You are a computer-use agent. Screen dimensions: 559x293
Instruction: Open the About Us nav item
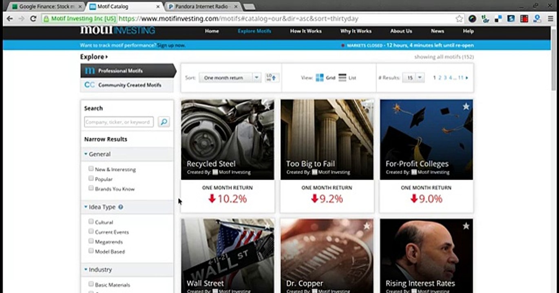401,31
